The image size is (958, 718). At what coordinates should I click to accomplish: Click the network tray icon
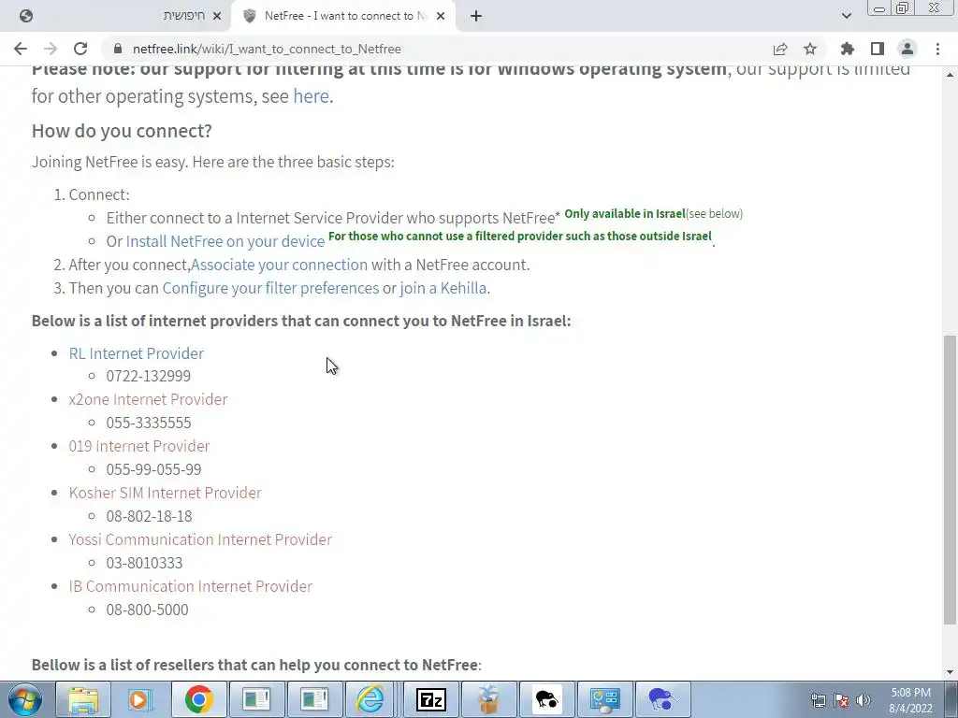[x=818, y=700]
